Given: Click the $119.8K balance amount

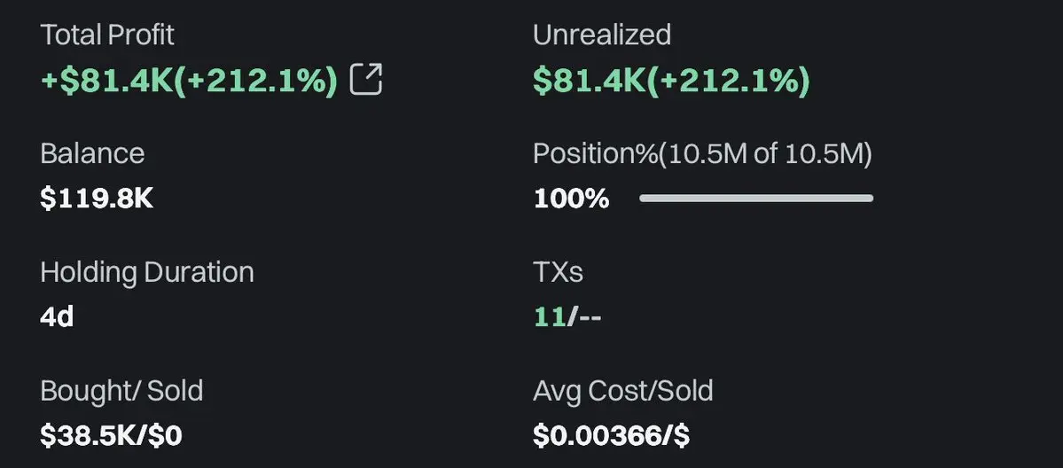Looking at the screenshot, I should coord(97,199).
